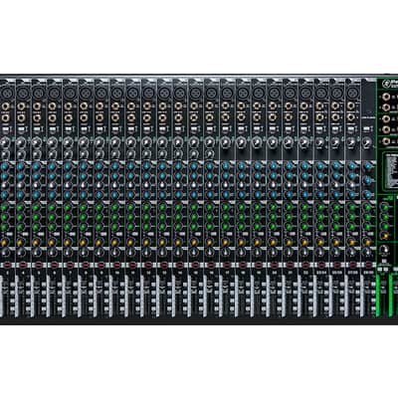Mute channel 4 using its red button
Viewport: 398px width, 398px height.
click(x=23, y=265)
